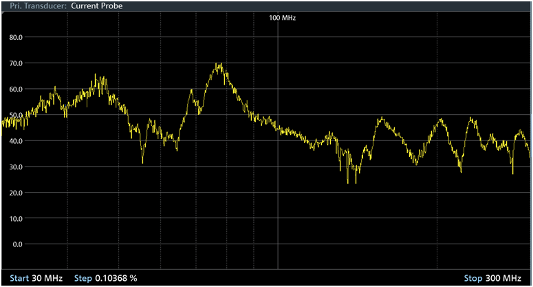The width and height of the screenshot is (533, 287).
Task: Click the 60.0 level axis label
Action: pos(16,89)
